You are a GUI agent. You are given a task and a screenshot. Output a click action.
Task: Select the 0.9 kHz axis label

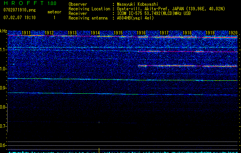3,88
